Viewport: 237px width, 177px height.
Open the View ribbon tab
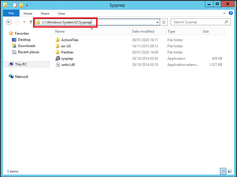pyautogui.click(x=61, y=14)
